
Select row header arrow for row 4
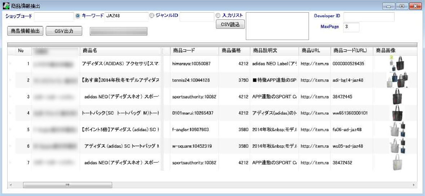[11, 113]
